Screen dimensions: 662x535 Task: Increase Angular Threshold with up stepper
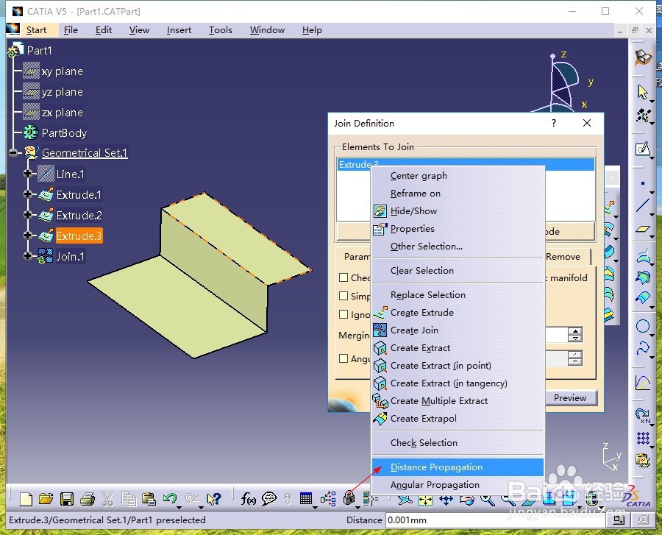pyautogui.click(x=575, y=355)
